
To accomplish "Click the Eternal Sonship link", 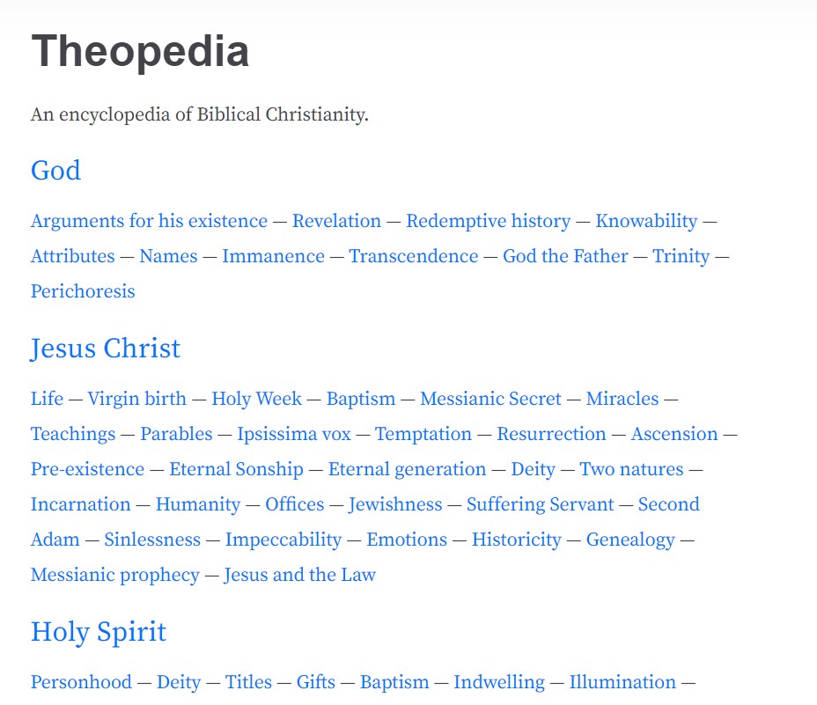I will (x=236, y=469).
